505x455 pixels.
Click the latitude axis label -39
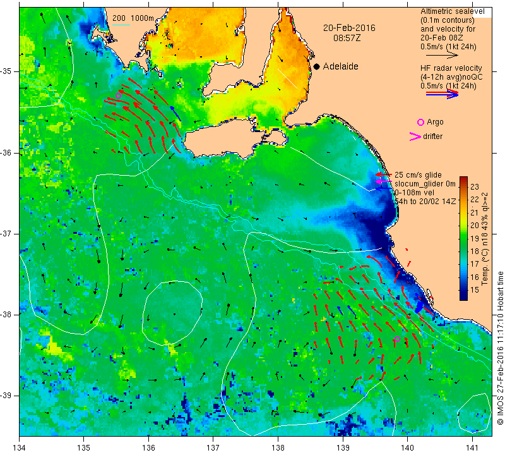point(6,396)
